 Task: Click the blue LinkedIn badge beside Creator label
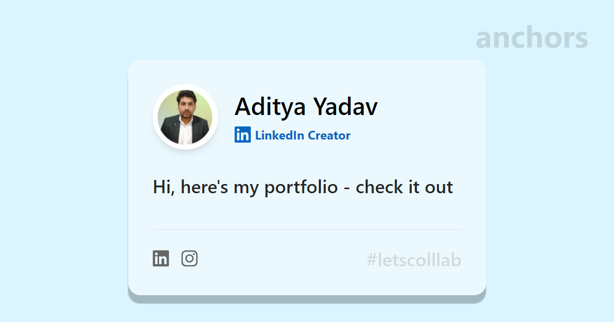(x=243, y=135)
